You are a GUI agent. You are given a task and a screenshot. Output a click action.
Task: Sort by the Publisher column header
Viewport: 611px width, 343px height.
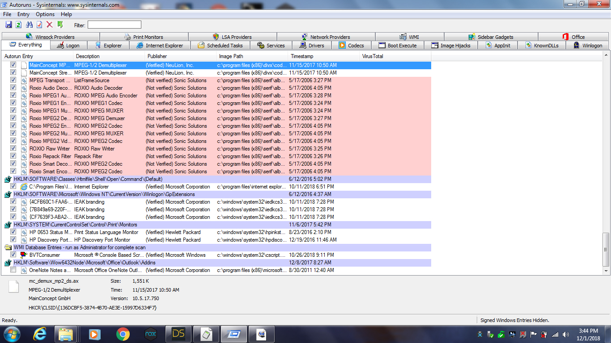181,56
